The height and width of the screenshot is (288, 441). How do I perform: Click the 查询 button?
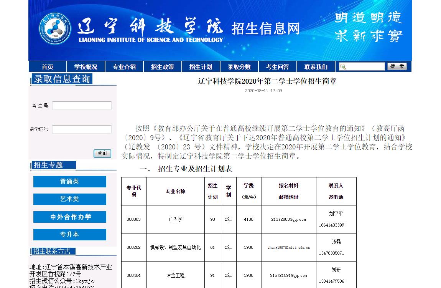[x=102, y=153]
